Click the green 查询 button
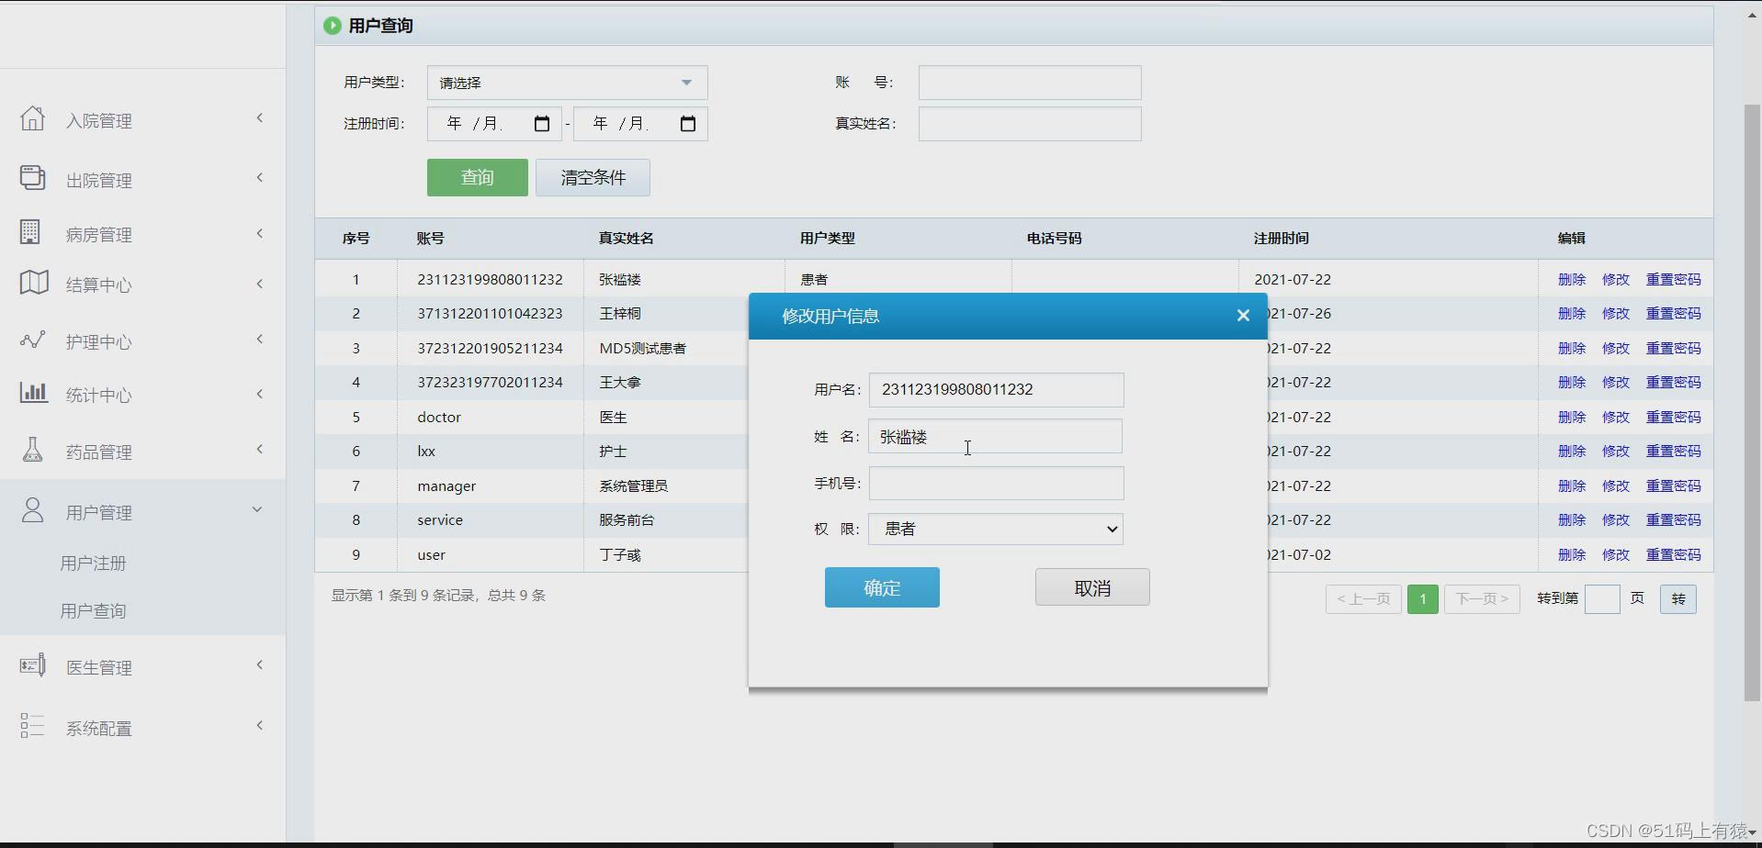 [x=478, y=177]
